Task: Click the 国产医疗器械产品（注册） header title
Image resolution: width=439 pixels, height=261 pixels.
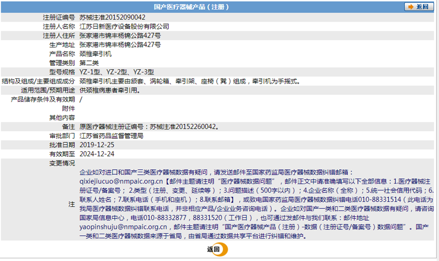Action: point(192,7)
